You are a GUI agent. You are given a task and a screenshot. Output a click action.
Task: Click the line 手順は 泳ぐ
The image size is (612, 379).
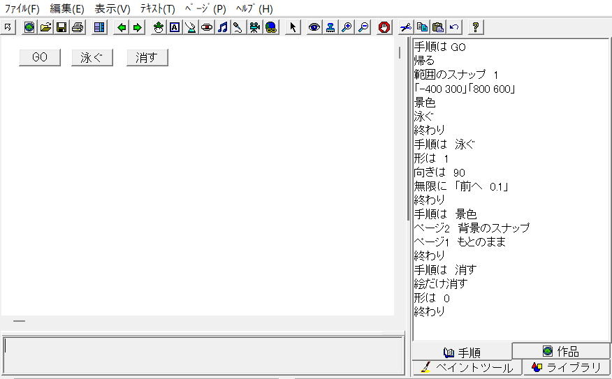coord(444,144)
